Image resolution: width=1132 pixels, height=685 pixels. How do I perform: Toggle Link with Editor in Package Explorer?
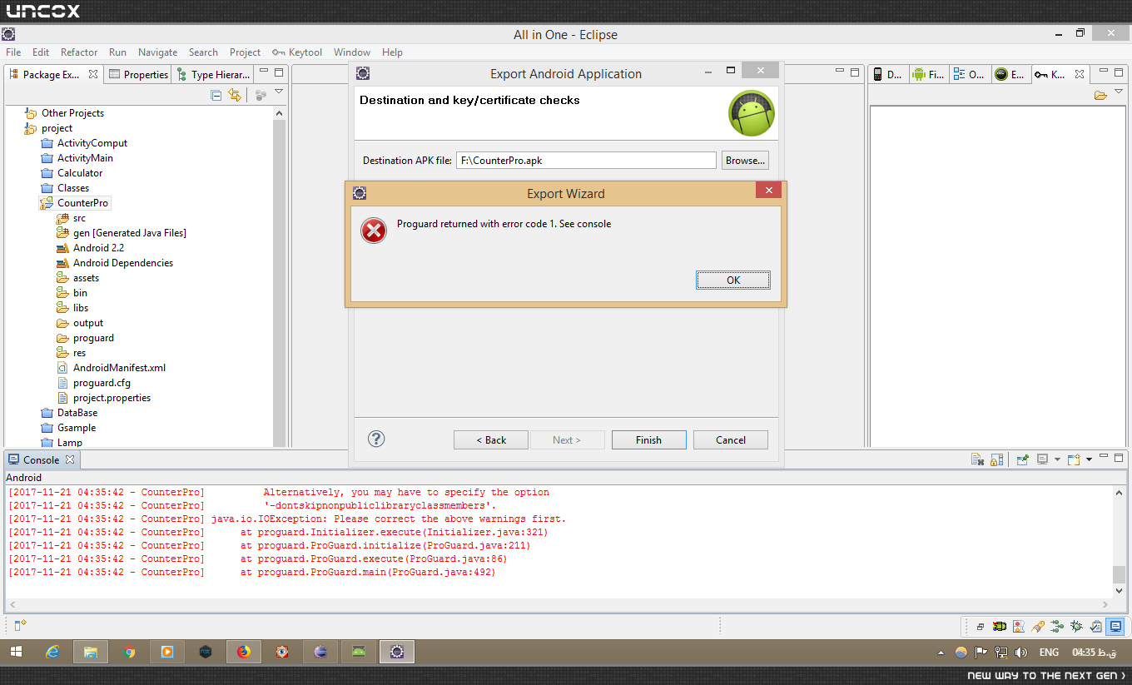235,95
